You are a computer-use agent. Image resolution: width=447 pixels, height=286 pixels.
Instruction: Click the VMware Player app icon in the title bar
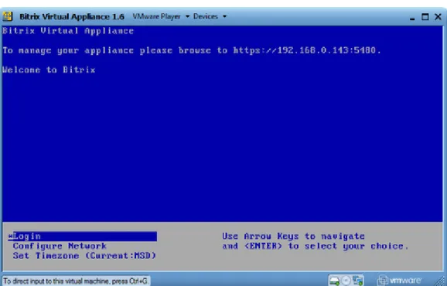[8, 16]
